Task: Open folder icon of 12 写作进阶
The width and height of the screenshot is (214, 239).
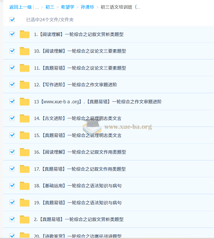Action: tap(24, 85)
